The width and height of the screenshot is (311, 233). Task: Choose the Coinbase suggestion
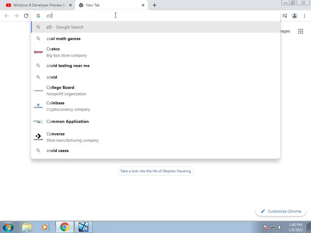click(155, 106)
